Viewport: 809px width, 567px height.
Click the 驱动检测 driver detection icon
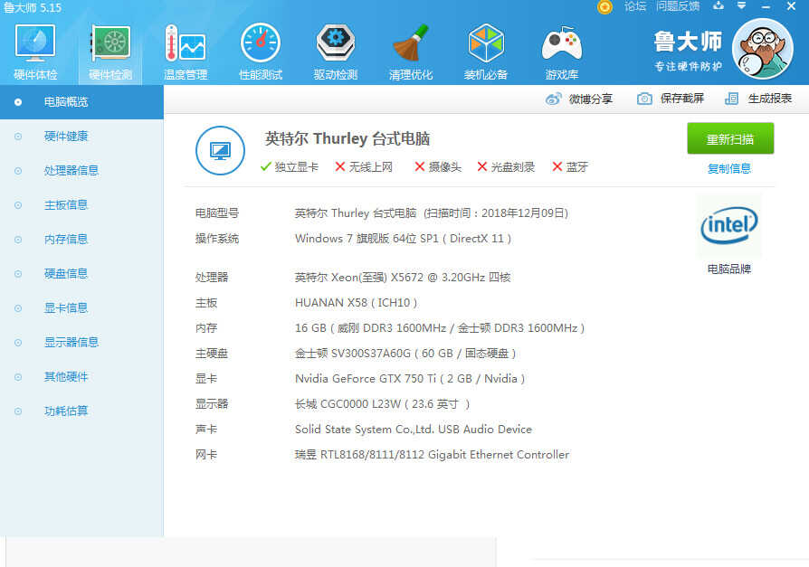(x=335, y=52)
